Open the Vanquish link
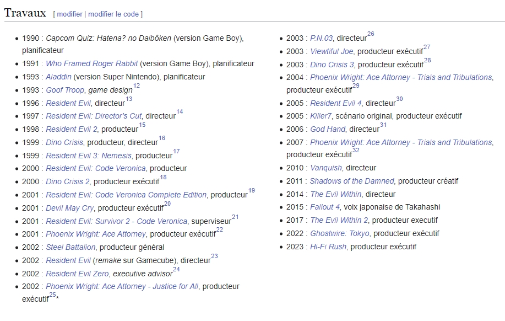Image resolution: width=505 pixels, height=321 pixels. click(x=325, y=168)
